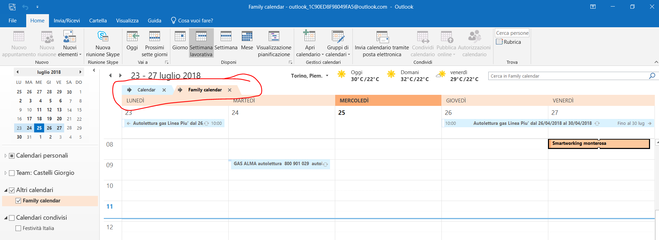Open the Smartworking monterosa orange event

[x=598, y=143]
